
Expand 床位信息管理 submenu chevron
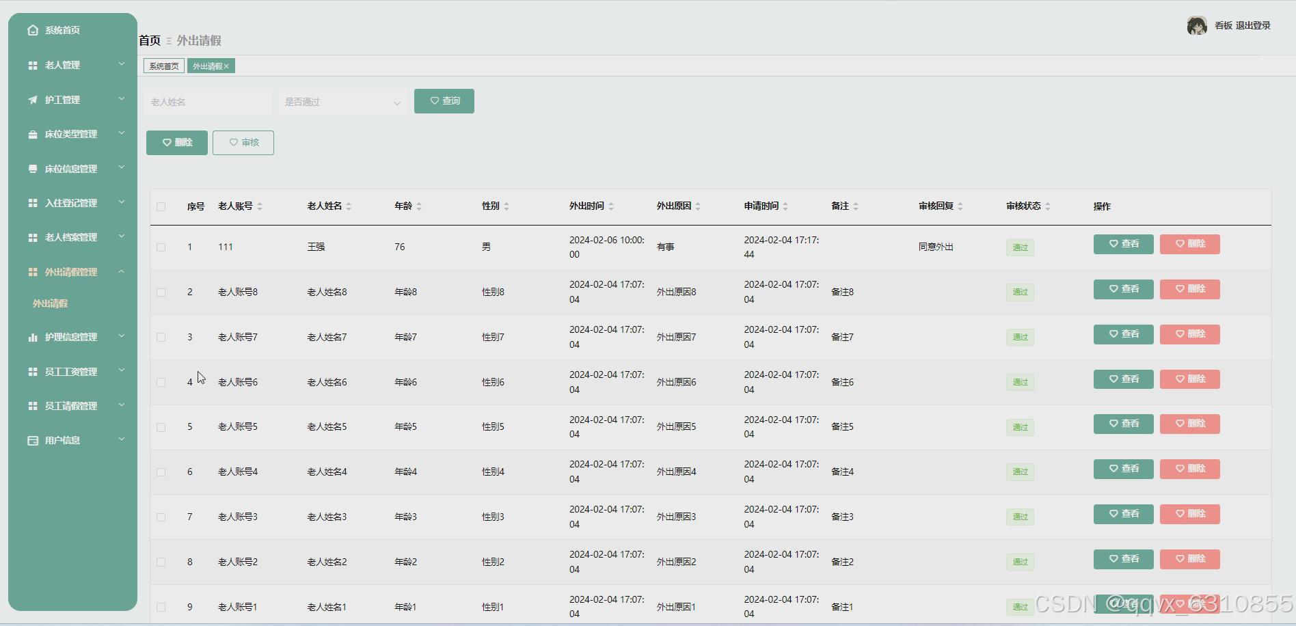[x=122, y=168]
